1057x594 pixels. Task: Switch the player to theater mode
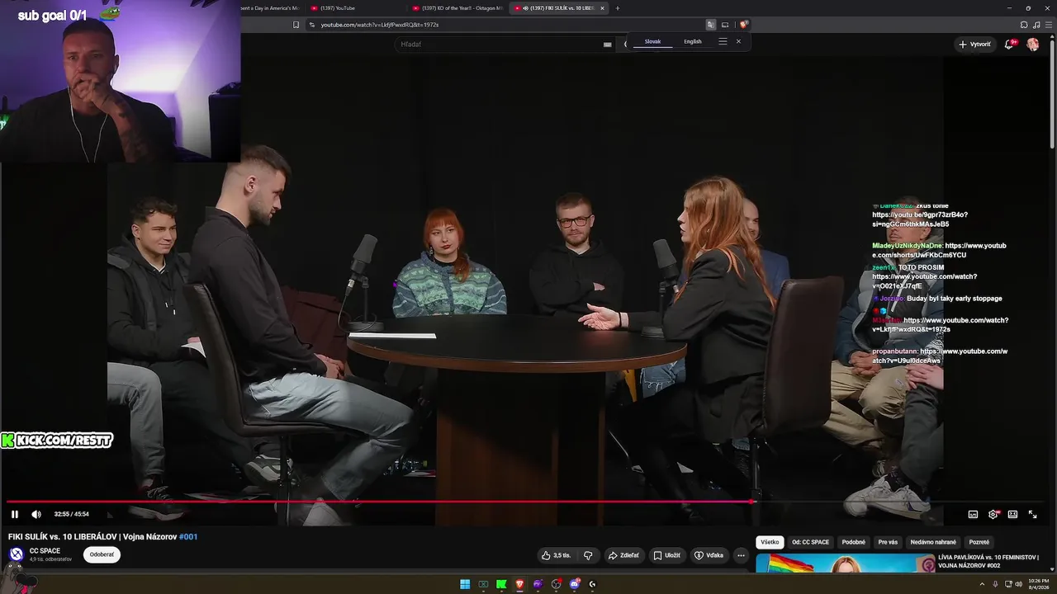tap(1012, 514)
